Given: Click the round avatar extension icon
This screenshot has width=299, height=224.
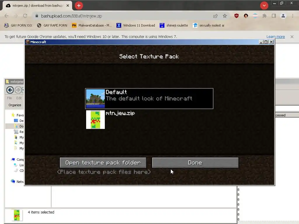Looking at the screenshot, I should pyautogui.click(x=246, y=16).
